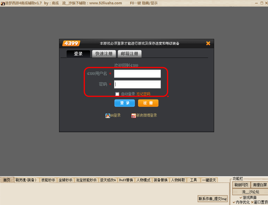Open the 邮箱注册 tab
This screenshot has width=268, height=205.
tap(130, 54)
